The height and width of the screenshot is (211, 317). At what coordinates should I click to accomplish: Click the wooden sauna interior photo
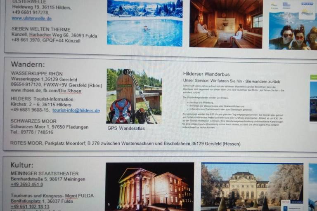click(226, 23)
